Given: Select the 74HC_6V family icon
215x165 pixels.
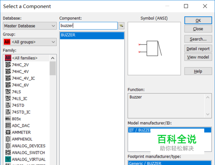Looking at the screenshot, I should coord(8,85).
